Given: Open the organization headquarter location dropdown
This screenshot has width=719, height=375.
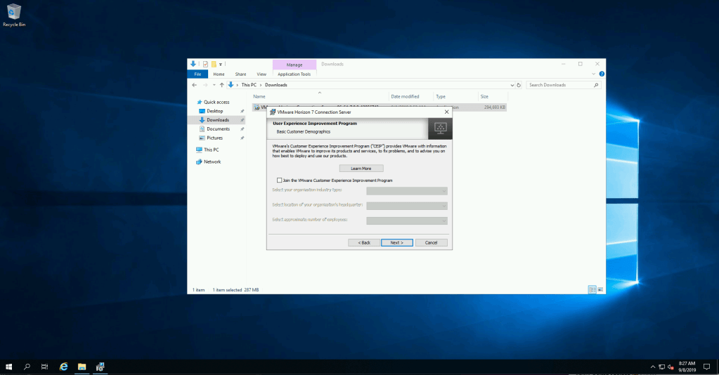Looking at the screenshot, I should click(x=407, y=206).
